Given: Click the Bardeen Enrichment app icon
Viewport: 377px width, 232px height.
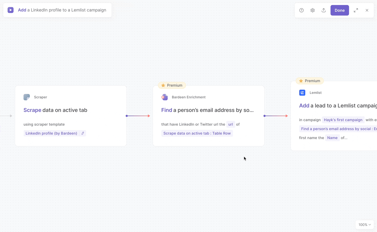Looking at the screenshot, I should coord(164,97).
